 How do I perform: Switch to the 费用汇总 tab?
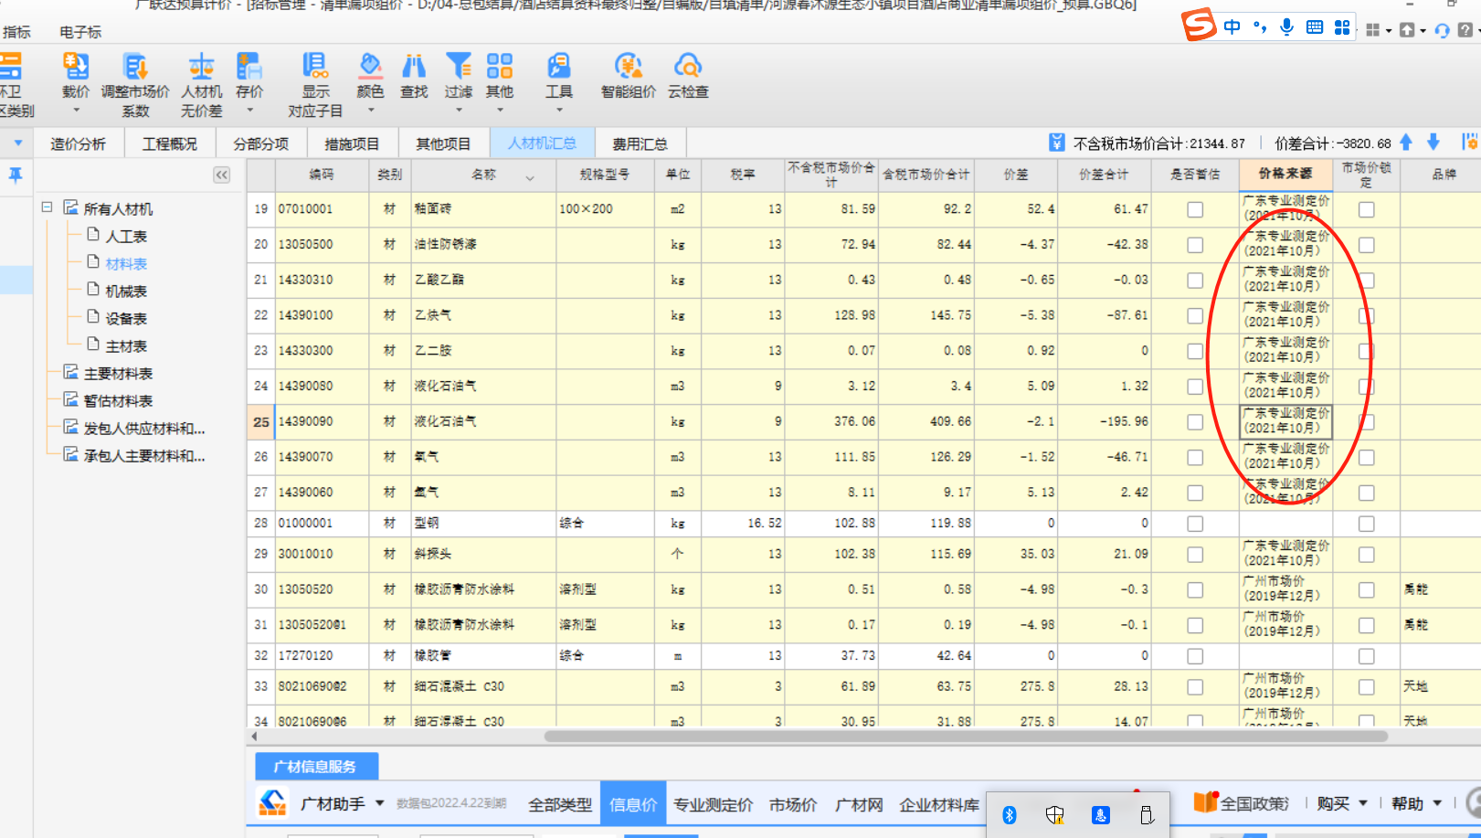point(640,143)
